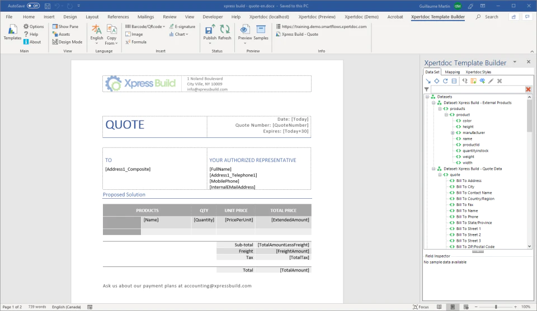This screenshot has width=537, height=311.
Task: Insert a Barcode/QRcode from the ribbon
Action: pos(145,26)
